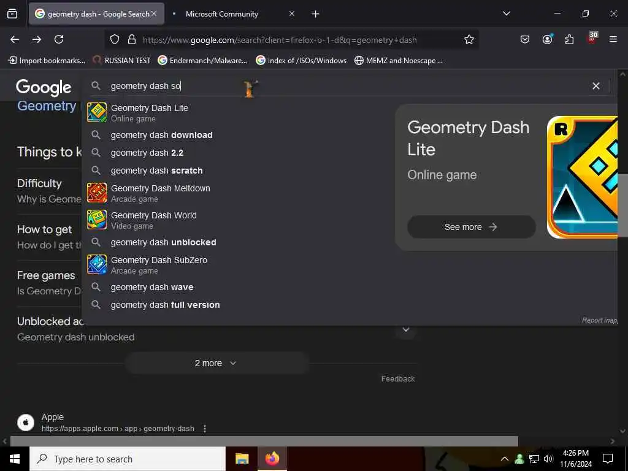Go forward to next page

37,39
